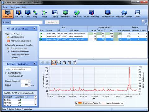Sort by the DNS Name column header

tap(78, 31)
